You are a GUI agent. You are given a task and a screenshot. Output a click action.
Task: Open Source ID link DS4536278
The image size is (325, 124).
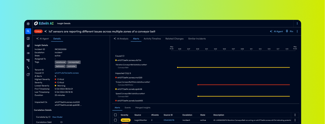169,120
